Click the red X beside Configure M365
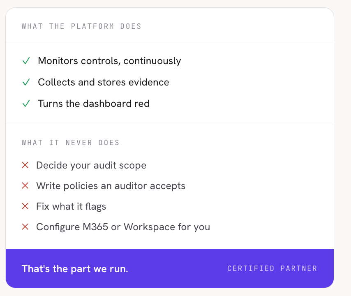The width and height of the screenshot is (351, 296). pyautogui.click(x=25, y=227)
